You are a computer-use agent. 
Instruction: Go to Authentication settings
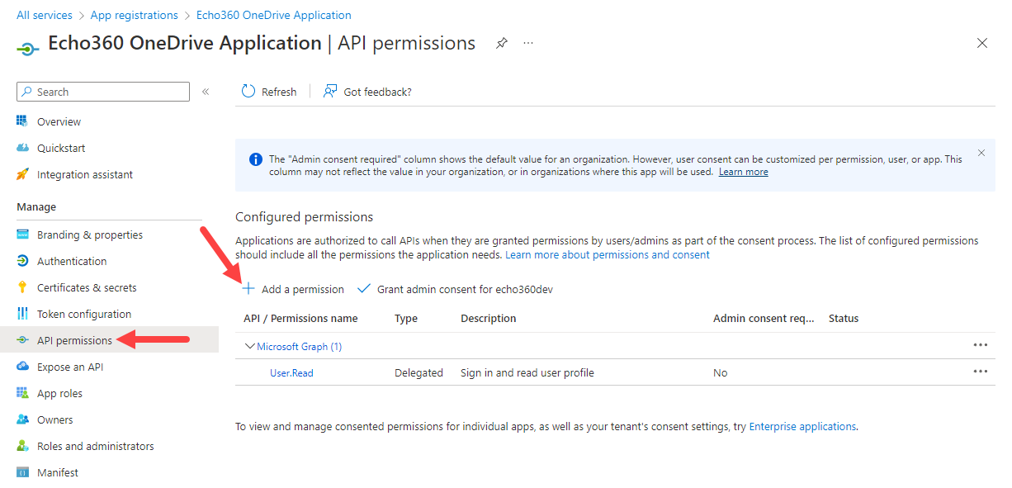[72, 261]
